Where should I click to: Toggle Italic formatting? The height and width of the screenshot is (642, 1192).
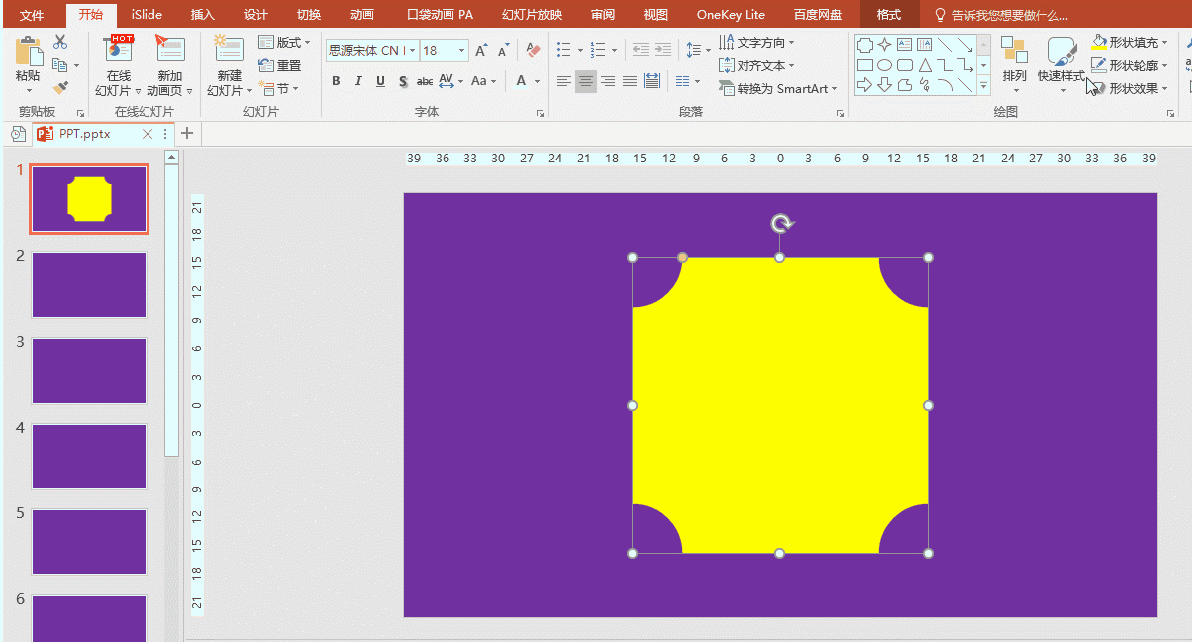358,81
